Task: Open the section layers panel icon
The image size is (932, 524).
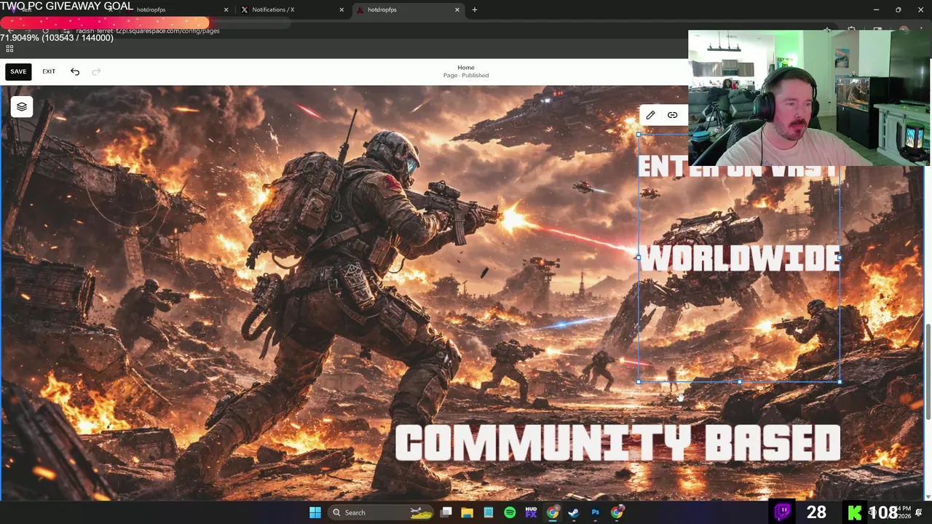Action: click(22, 107)
